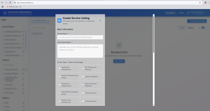The image size is (210, 111).
Task: Select the Needs and Requirements checkbox
Action: click(60, 85)
